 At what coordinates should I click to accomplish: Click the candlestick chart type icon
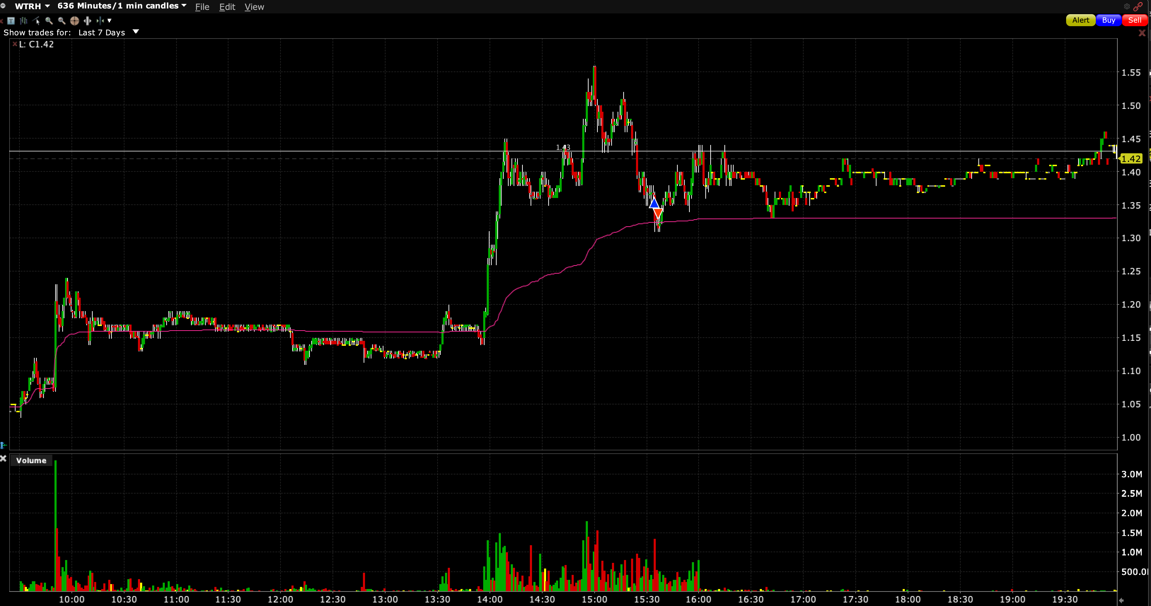[24, 21]
